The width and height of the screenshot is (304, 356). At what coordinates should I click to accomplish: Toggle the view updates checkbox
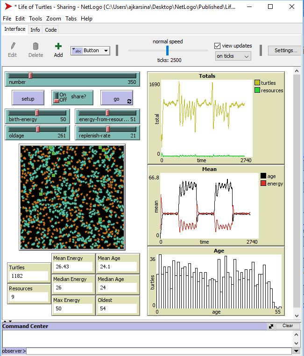coord(217,46)
